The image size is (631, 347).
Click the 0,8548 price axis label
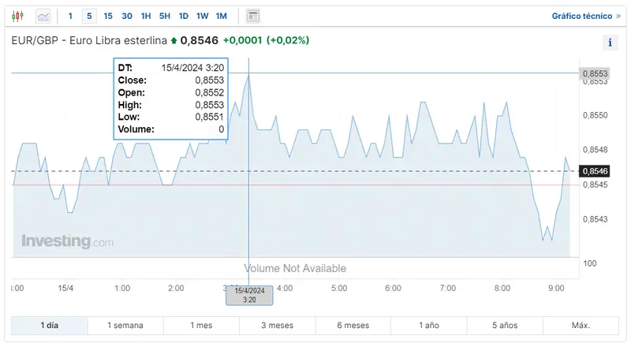coord(596,150)
